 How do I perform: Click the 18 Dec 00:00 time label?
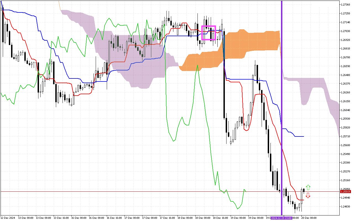[x=185, y=218]
